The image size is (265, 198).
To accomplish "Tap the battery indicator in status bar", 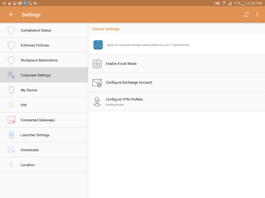I will (x=243, y=3).
